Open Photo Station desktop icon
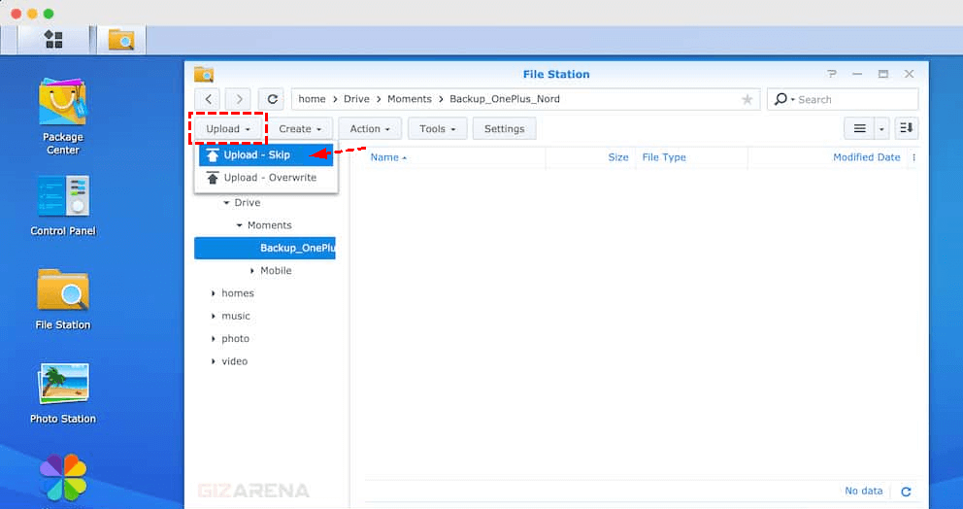This screenshot has height=509, width=963. (63, 393)
